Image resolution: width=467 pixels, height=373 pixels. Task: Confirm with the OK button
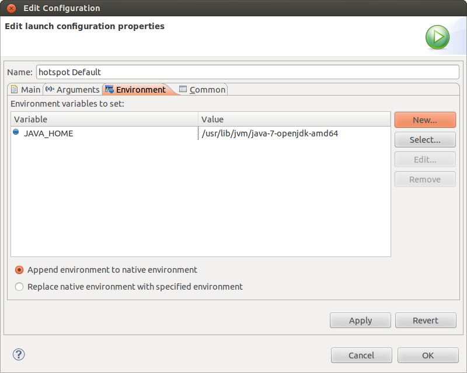coord(428,355)
